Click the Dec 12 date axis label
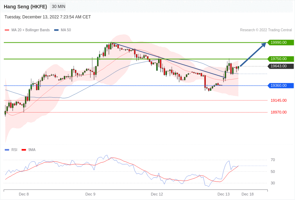This screenshot has height=200, width=295. [157, 194]
